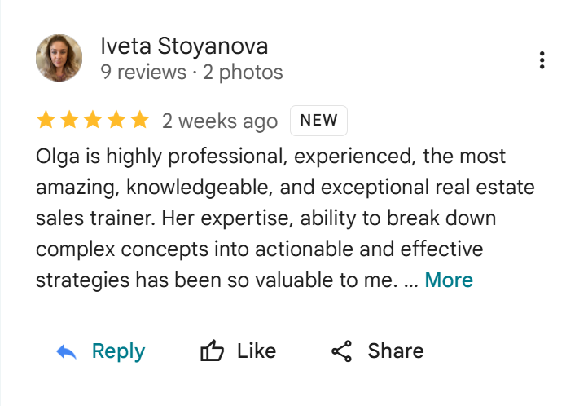Click the Share network icon
Image resolution: width=588 pixels, height=406 pixels.
341,351
